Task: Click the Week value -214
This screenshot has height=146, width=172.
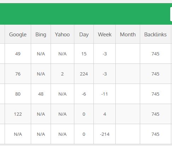Action: [x=105, y=134]
